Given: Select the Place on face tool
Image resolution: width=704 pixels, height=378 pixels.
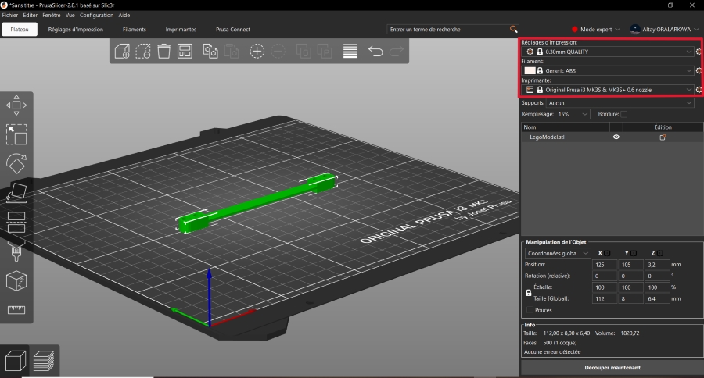Looking at the screenshot, I should pyautogui.click(x=16, y=193).
